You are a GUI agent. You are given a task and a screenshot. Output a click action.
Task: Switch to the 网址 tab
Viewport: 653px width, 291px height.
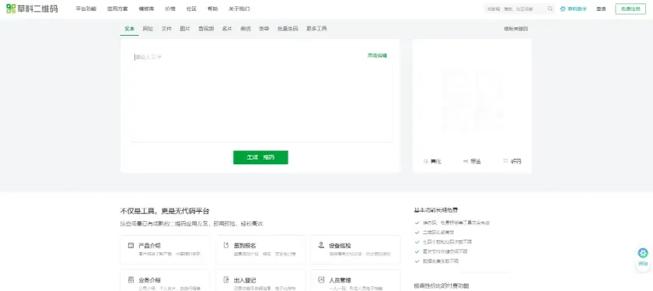tap(148, 29)
